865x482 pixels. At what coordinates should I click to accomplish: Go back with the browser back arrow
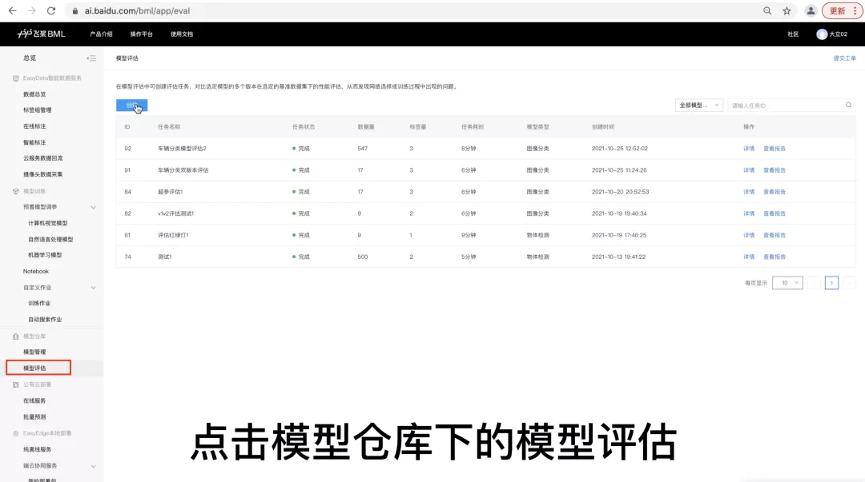(12, 11)
